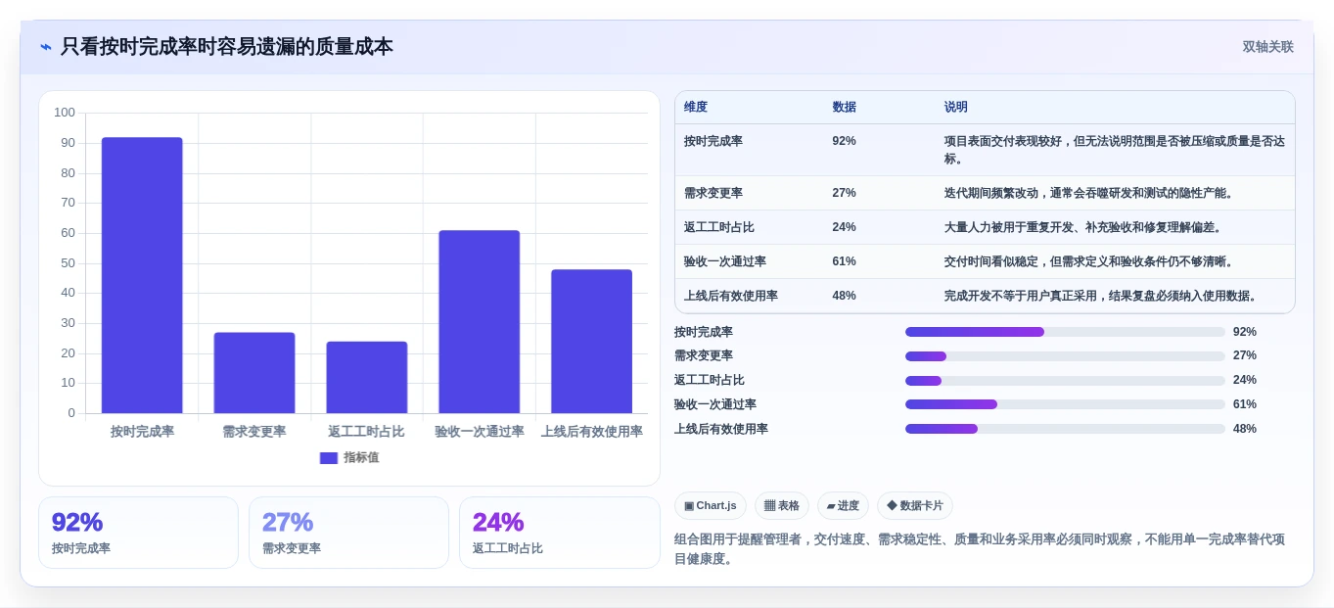This screenshot has width=1334, height=608.
Task: Click the 组合图用于提醒管理者 summary paragraph
Action: (x=980, y=549)
